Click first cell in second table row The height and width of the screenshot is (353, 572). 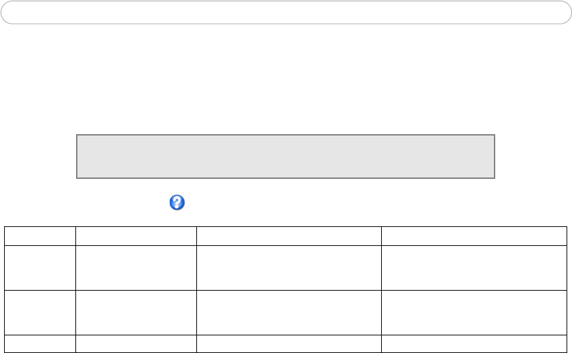[x=40, y=267]
